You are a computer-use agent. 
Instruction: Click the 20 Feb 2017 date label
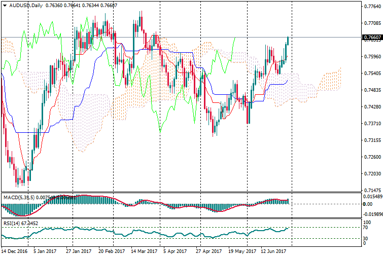(112, 251)
